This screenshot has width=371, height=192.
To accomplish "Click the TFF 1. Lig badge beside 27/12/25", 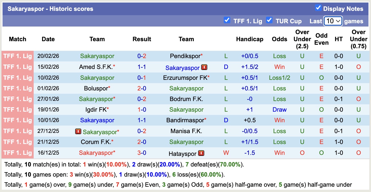I will pos(17,131).
